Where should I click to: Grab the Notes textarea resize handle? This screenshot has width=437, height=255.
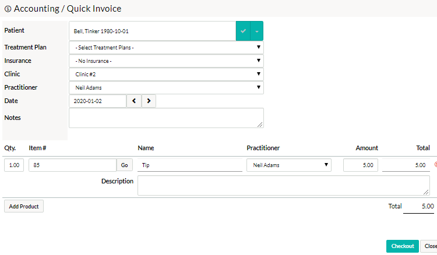[260, 125]
